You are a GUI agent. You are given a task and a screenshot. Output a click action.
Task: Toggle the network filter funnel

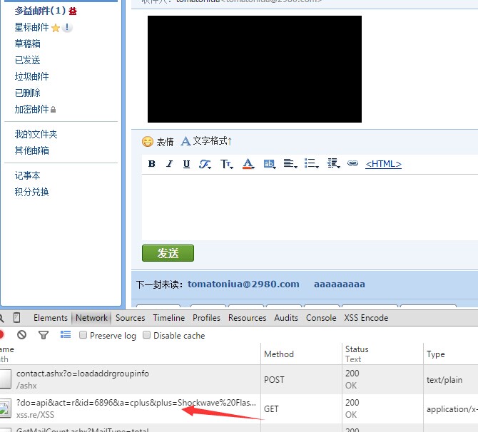(44, 336)
